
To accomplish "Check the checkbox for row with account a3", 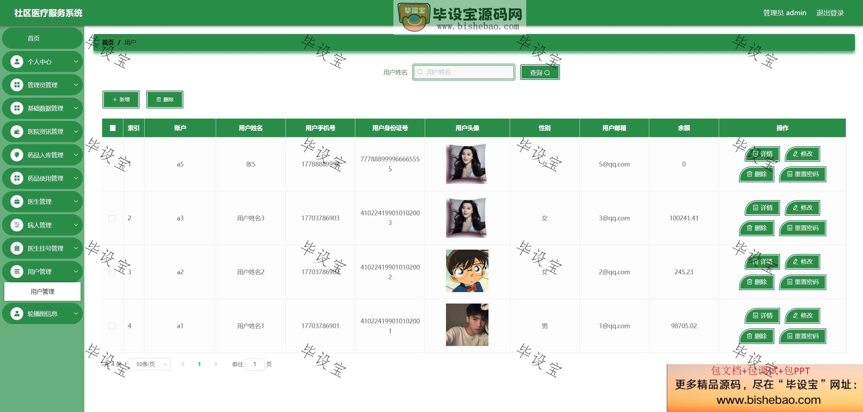I will click(x=112, y=218).
